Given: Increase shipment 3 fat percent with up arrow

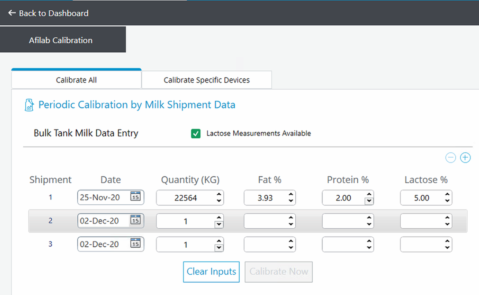Looking at the screenshot, I should pyautogui.click(x=291, y=241).
